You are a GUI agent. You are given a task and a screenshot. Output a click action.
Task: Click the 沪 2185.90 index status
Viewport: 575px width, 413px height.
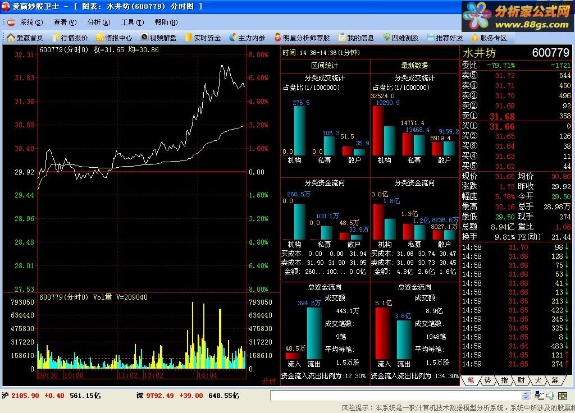click(x=51, y=396)
